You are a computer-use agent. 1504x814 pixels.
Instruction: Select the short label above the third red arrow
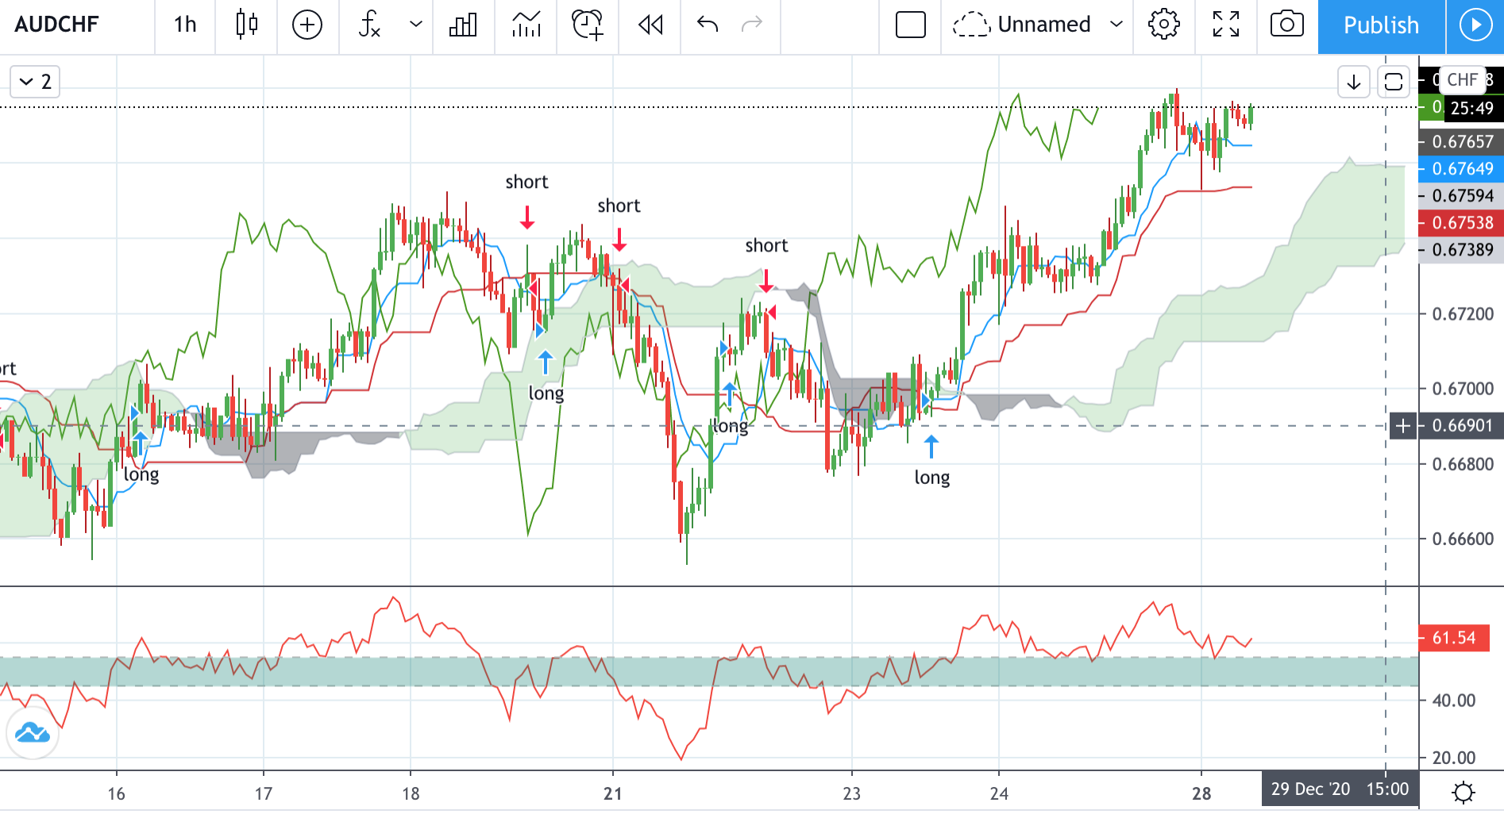click(766, 246)
